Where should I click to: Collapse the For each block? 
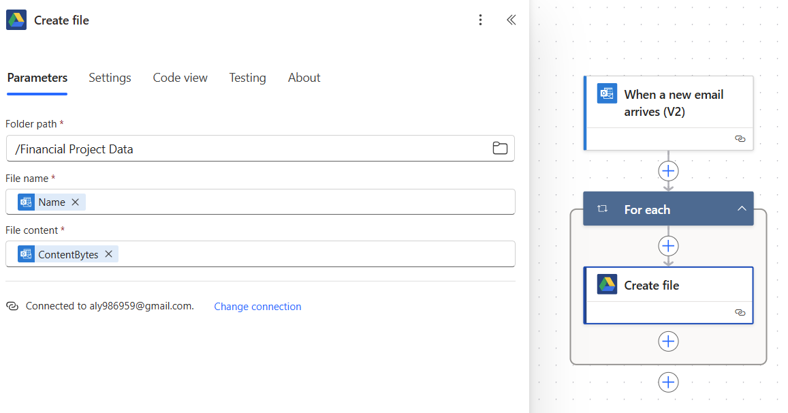[x=742, y=209]
